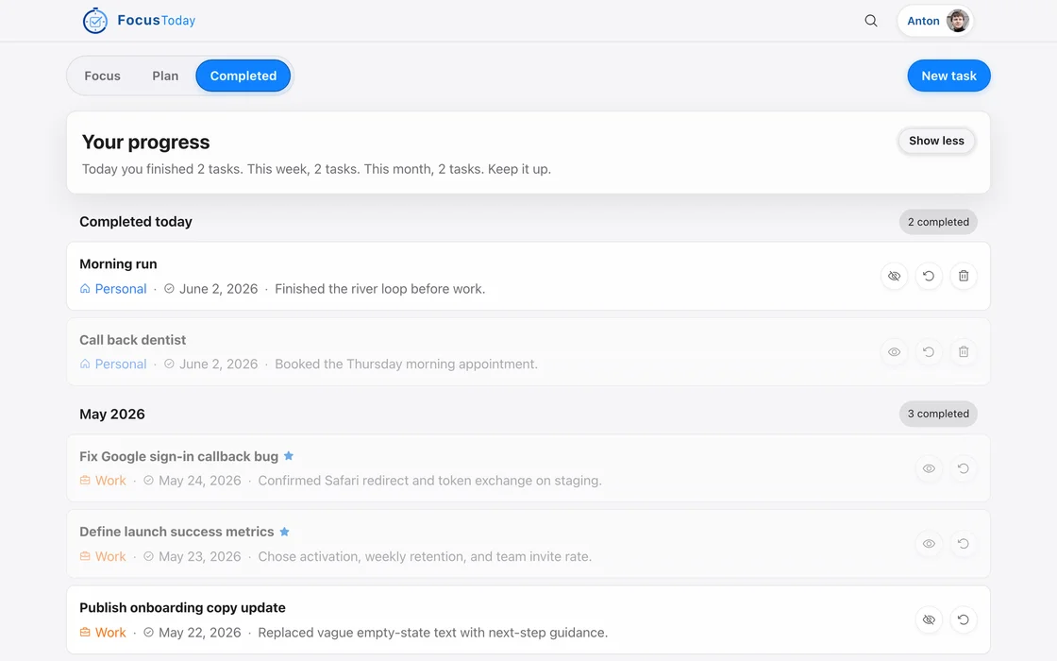Open Publish onboarding copy update title
1057x661 pixels.
(x=183, y=608)
